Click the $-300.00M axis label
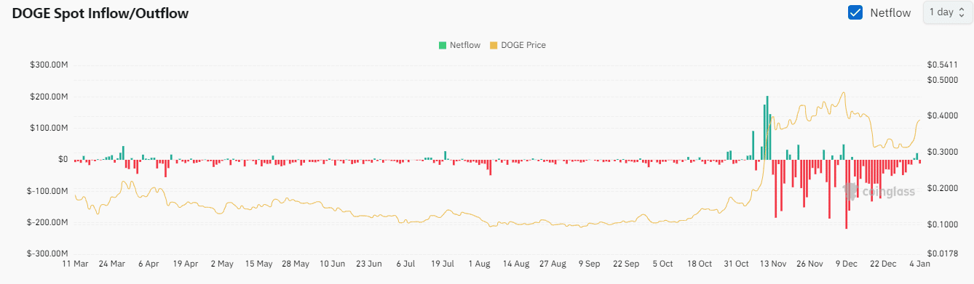Viewport: 974px width, 284px height. pos(48,253)
